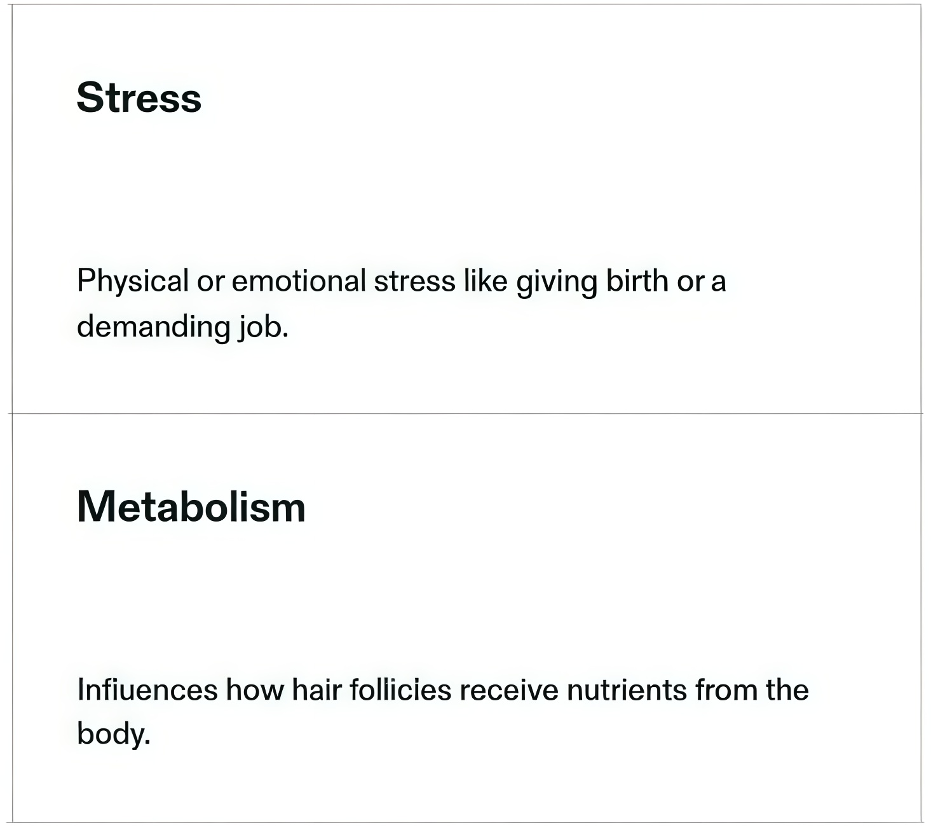The height and width of the screenshot is (832, 931).
Task: Click the Stress heading
Action: coord(139,98)
